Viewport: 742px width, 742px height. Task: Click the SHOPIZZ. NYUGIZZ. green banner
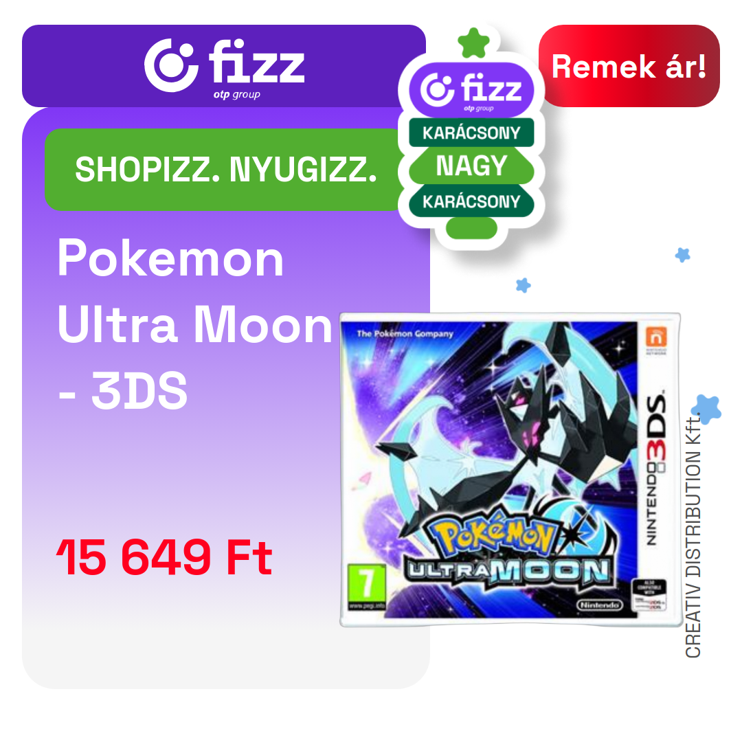(x=225, y=170)
